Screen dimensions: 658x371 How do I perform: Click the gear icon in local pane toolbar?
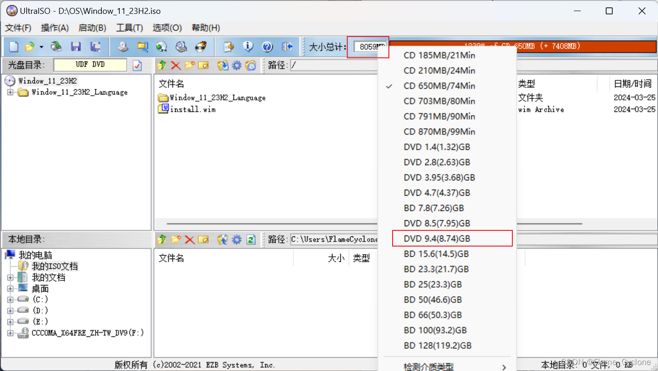coord(237,240)
